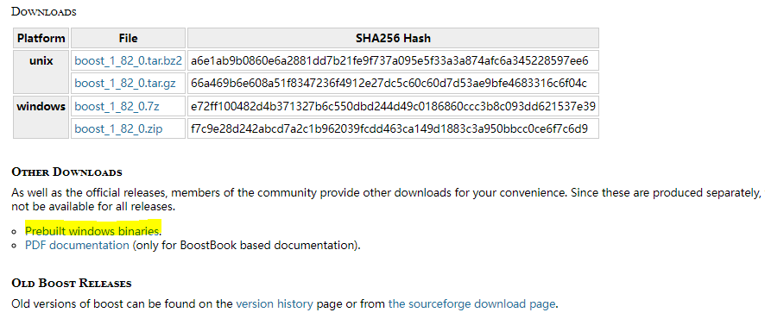Click the Other Downloads heading
This screenshot has height=325, width=765.
point(66,172)
